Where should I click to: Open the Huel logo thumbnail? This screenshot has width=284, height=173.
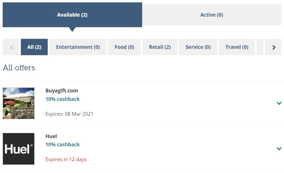point(19,149)
